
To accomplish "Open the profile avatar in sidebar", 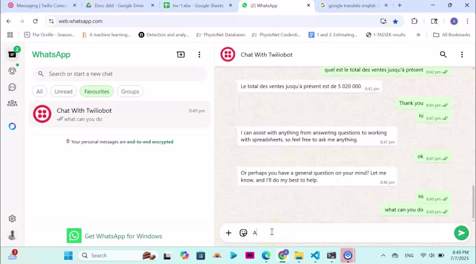I will click(12, 236).
